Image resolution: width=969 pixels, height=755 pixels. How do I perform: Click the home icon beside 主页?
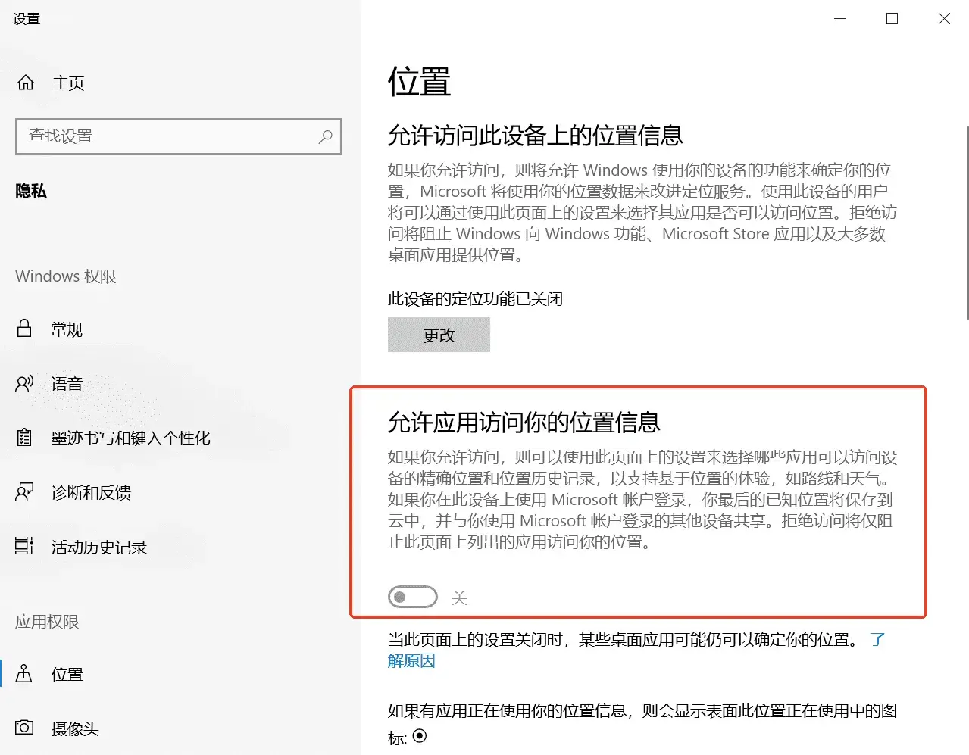point(26,83)
